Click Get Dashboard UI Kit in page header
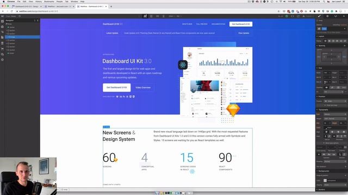This screenshot has height=195, width=348. click(x=241, y=24)
